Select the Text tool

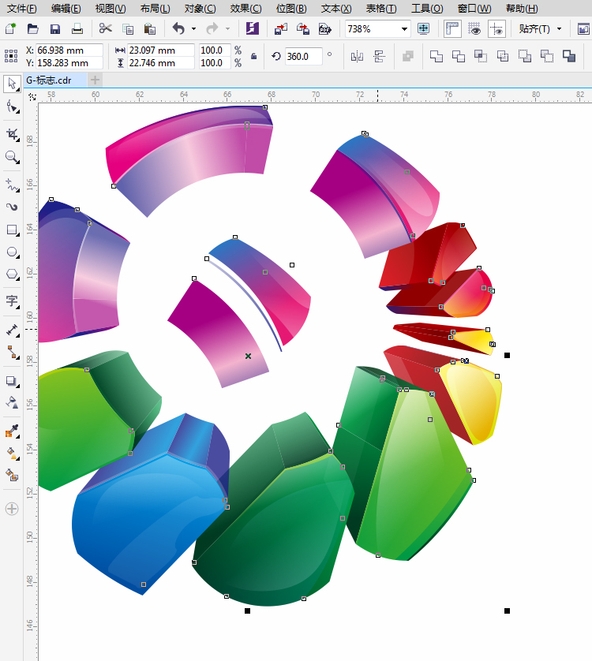coord(12,301)
